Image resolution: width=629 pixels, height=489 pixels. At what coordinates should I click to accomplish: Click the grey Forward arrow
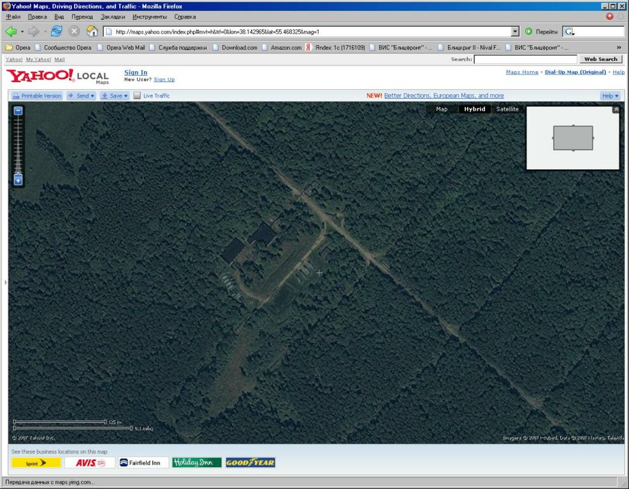point(34,31)
